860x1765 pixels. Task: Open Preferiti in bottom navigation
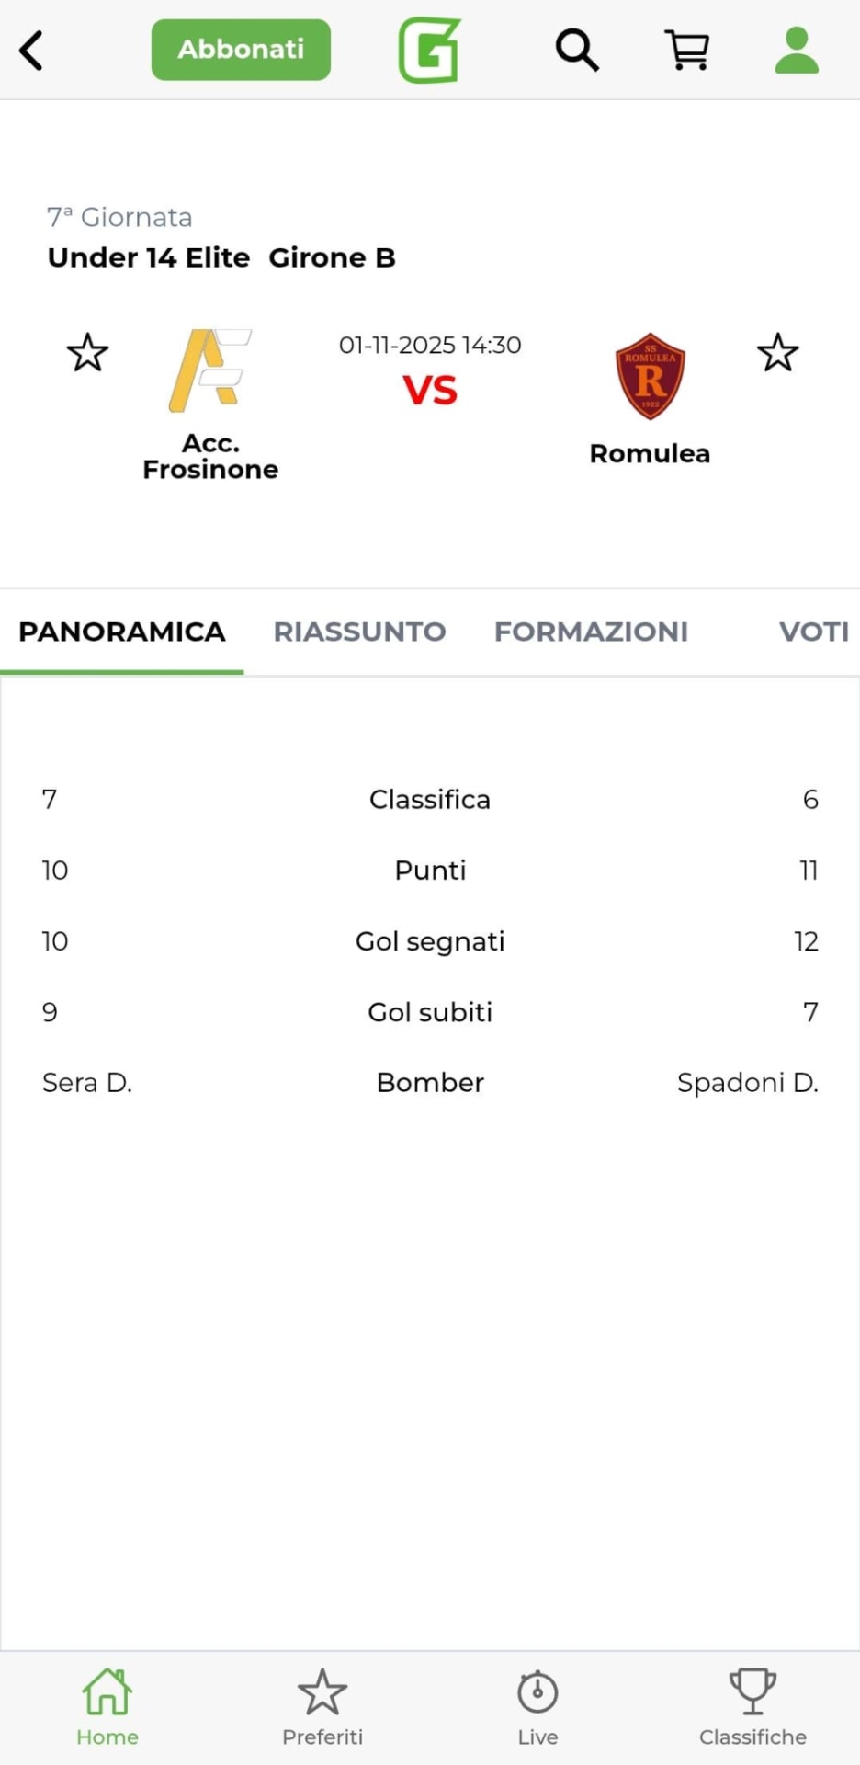pos(322,1706)
